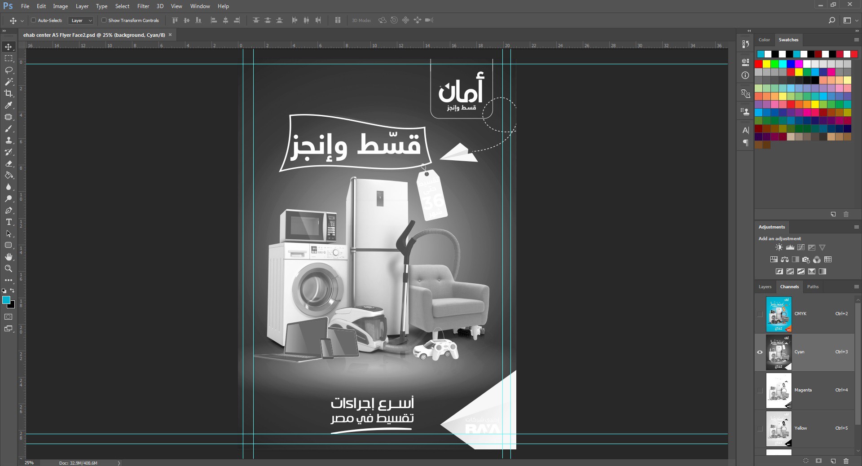Hide the Cyan channel eye

(760, 352)
